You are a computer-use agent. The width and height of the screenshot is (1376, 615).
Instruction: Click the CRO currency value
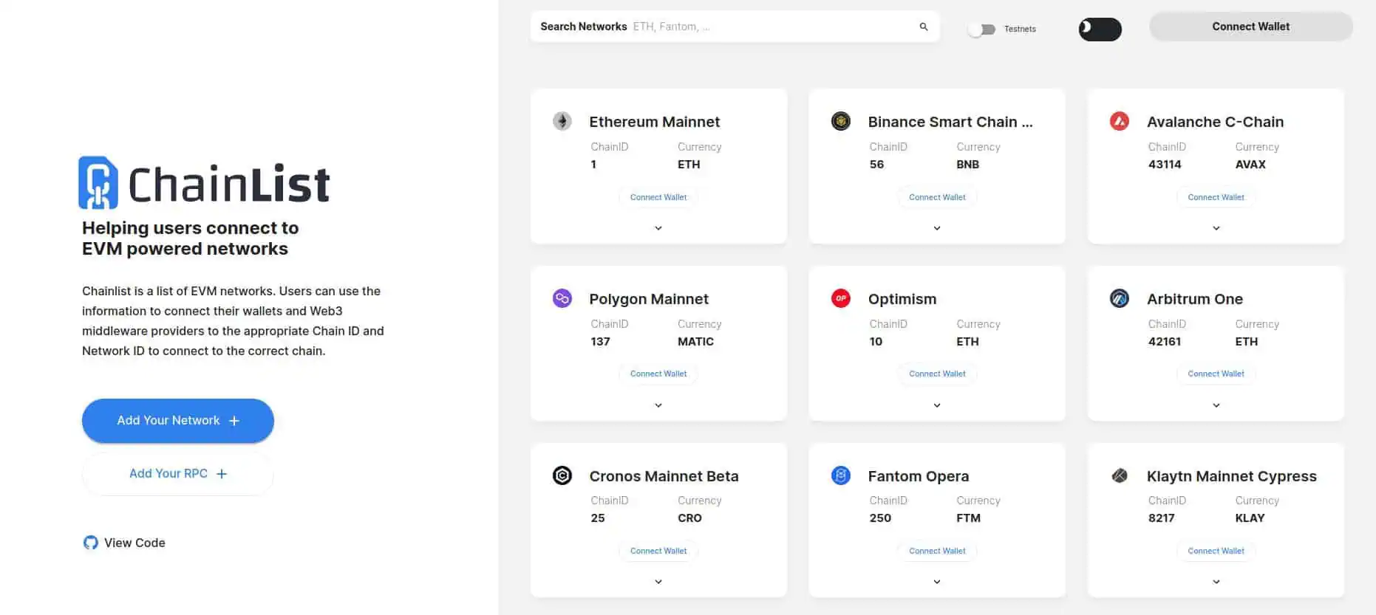click(689, 518)
